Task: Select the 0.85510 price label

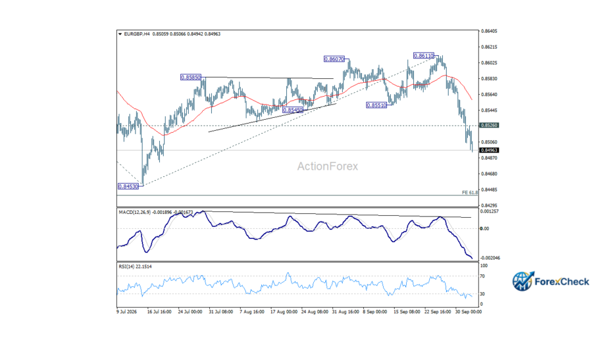Action: pos(377,105)
